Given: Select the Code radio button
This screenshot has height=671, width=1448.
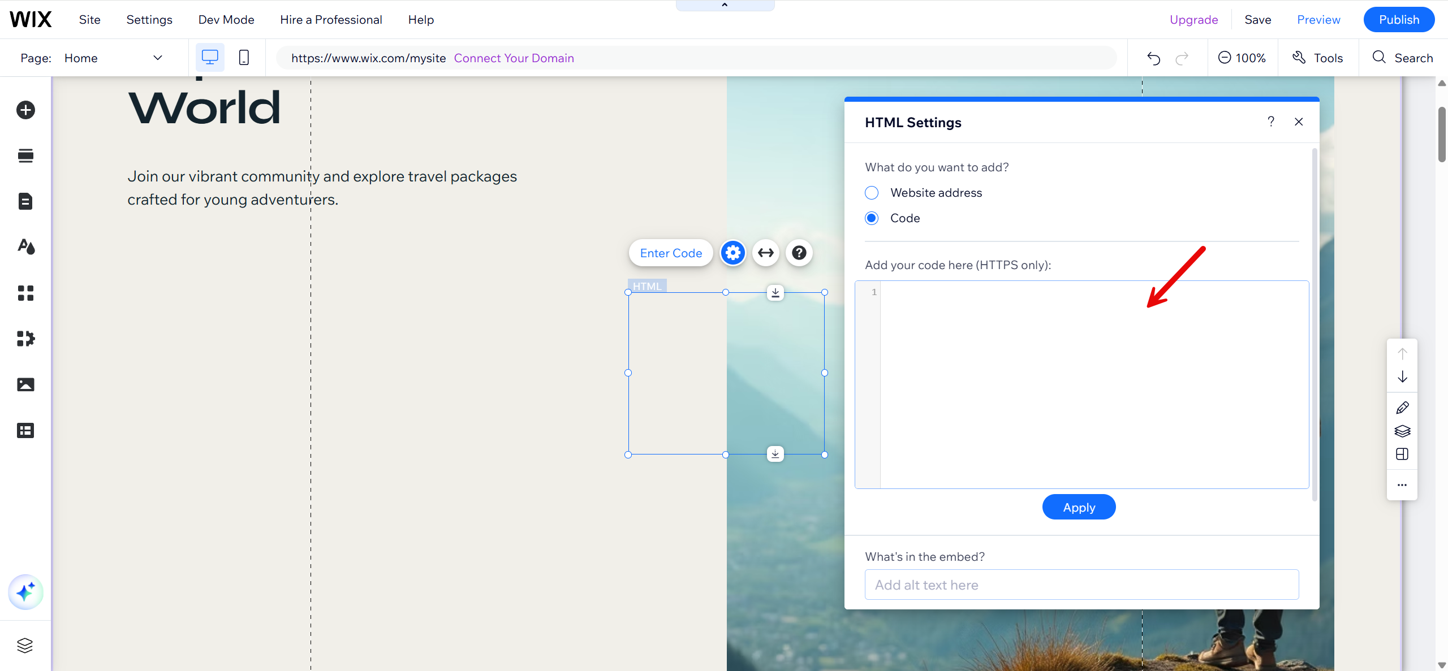Looking at the screenshot, I should [872, 218].
